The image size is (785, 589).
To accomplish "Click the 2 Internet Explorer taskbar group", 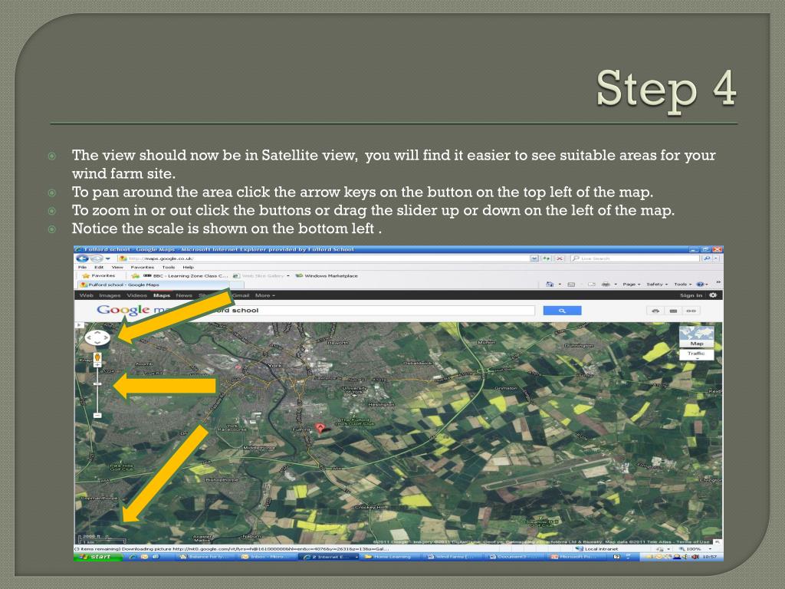I will (x=330, y=557).
